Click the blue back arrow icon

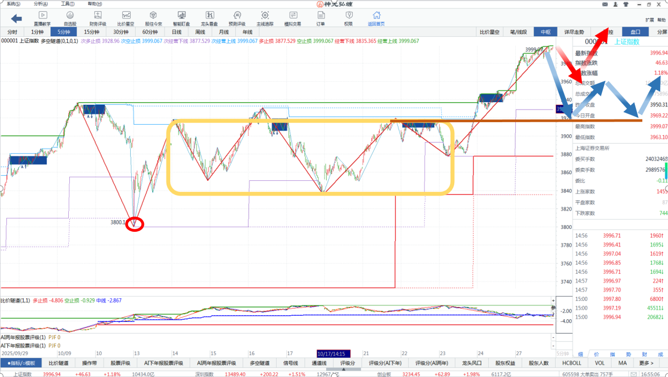point(16,19)
